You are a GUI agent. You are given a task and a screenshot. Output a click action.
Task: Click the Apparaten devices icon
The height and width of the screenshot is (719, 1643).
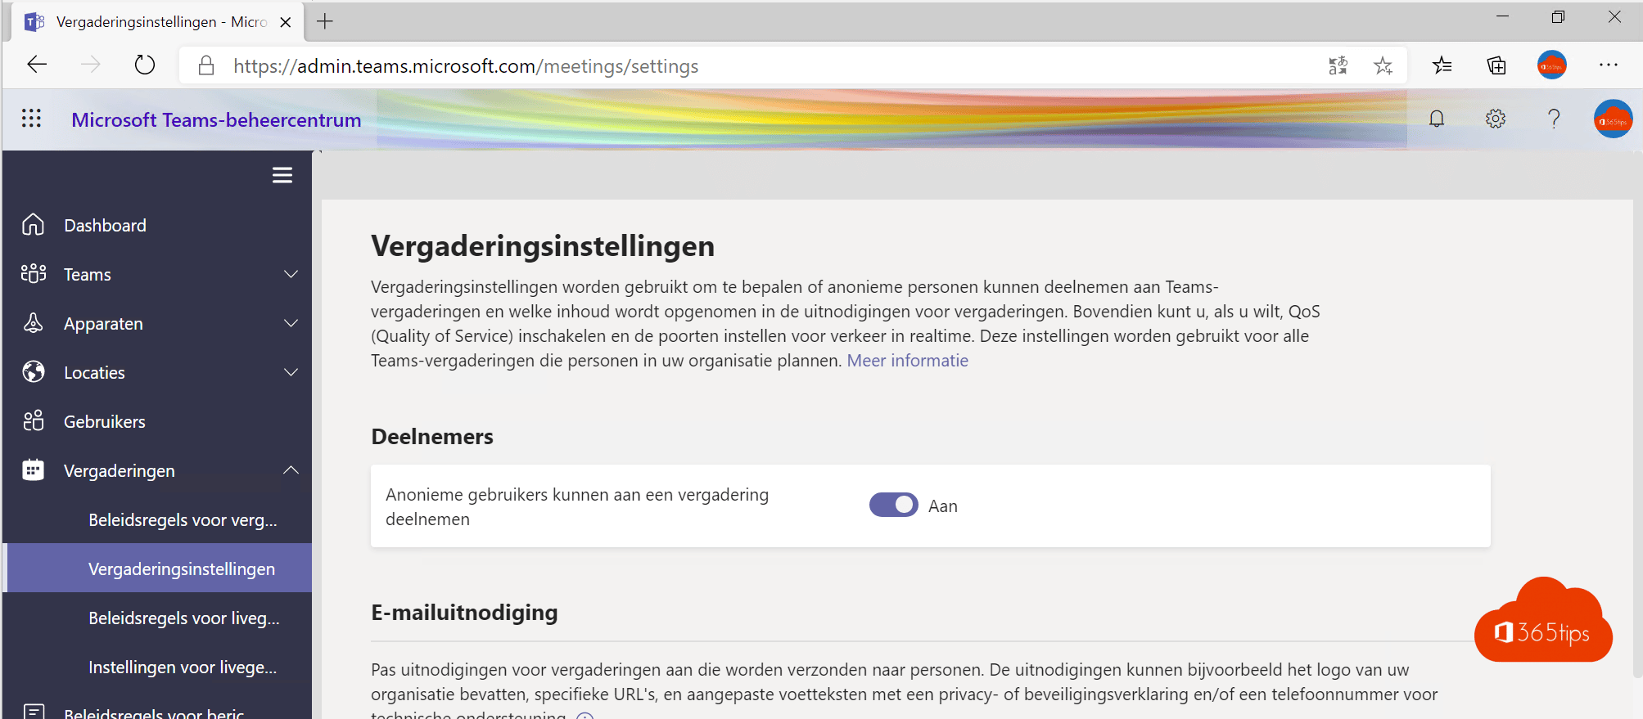click(x=33, y=322)
